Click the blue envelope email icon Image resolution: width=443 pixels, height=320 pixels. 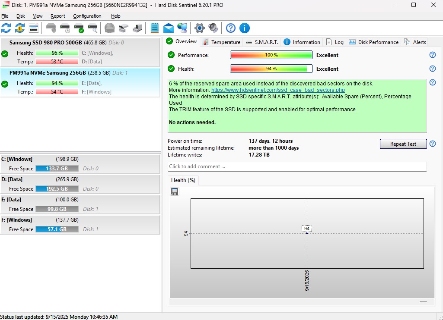click(169, 28)
